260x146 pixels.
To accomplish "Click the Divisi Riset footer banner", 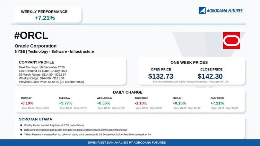I will click(x=130, y=143).
